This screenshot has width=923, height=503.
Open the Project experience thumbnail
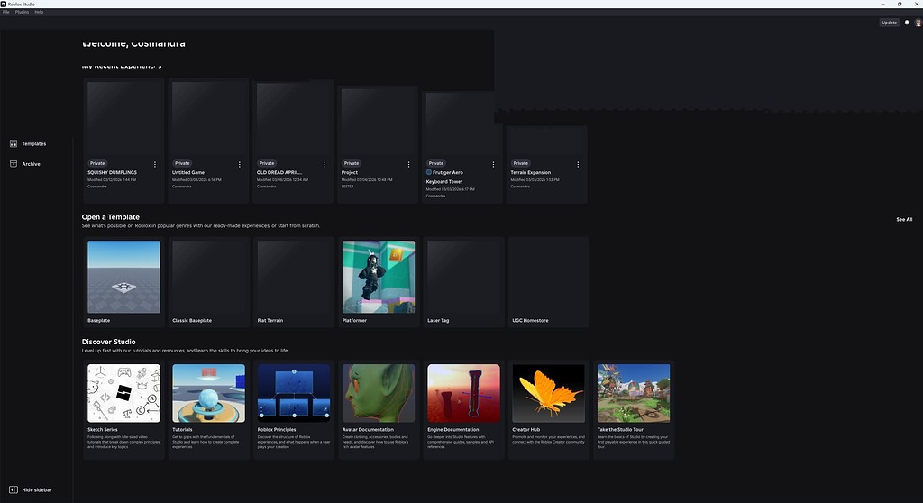[378, 122]
